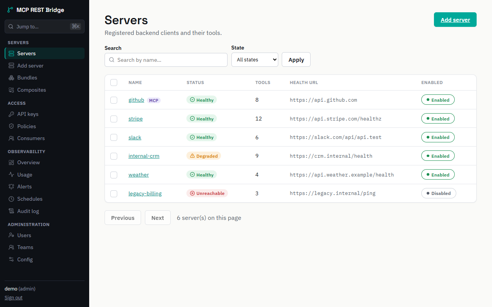This screenshot has width=492, height=307.
Task: Click the MCP badge next to github
Action: (154, 101)
